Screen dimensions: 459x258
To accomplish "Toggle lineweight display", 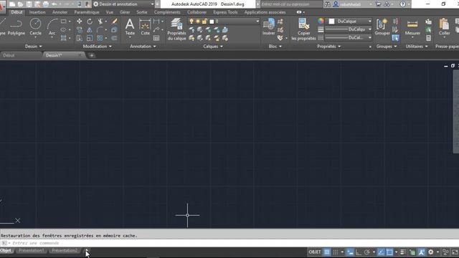I will pyautogui.click(x=403, y=252).
